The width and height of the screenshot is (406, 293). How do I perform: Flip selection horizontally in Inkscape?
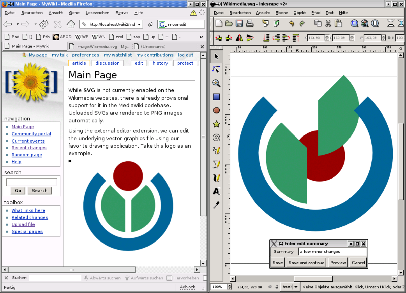coord(239,38)
